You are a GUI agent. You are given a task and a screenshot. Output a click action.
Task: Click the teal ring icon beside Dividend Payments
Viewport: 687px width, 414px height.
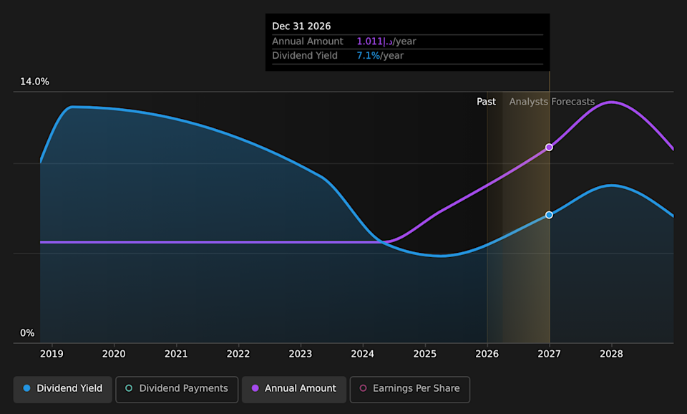[129, 389]
